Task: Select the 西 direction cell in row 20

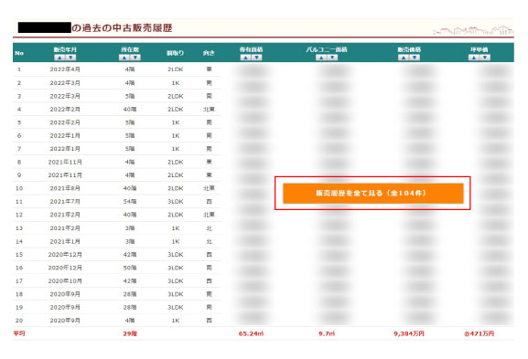Action: [x=210, y=321]
